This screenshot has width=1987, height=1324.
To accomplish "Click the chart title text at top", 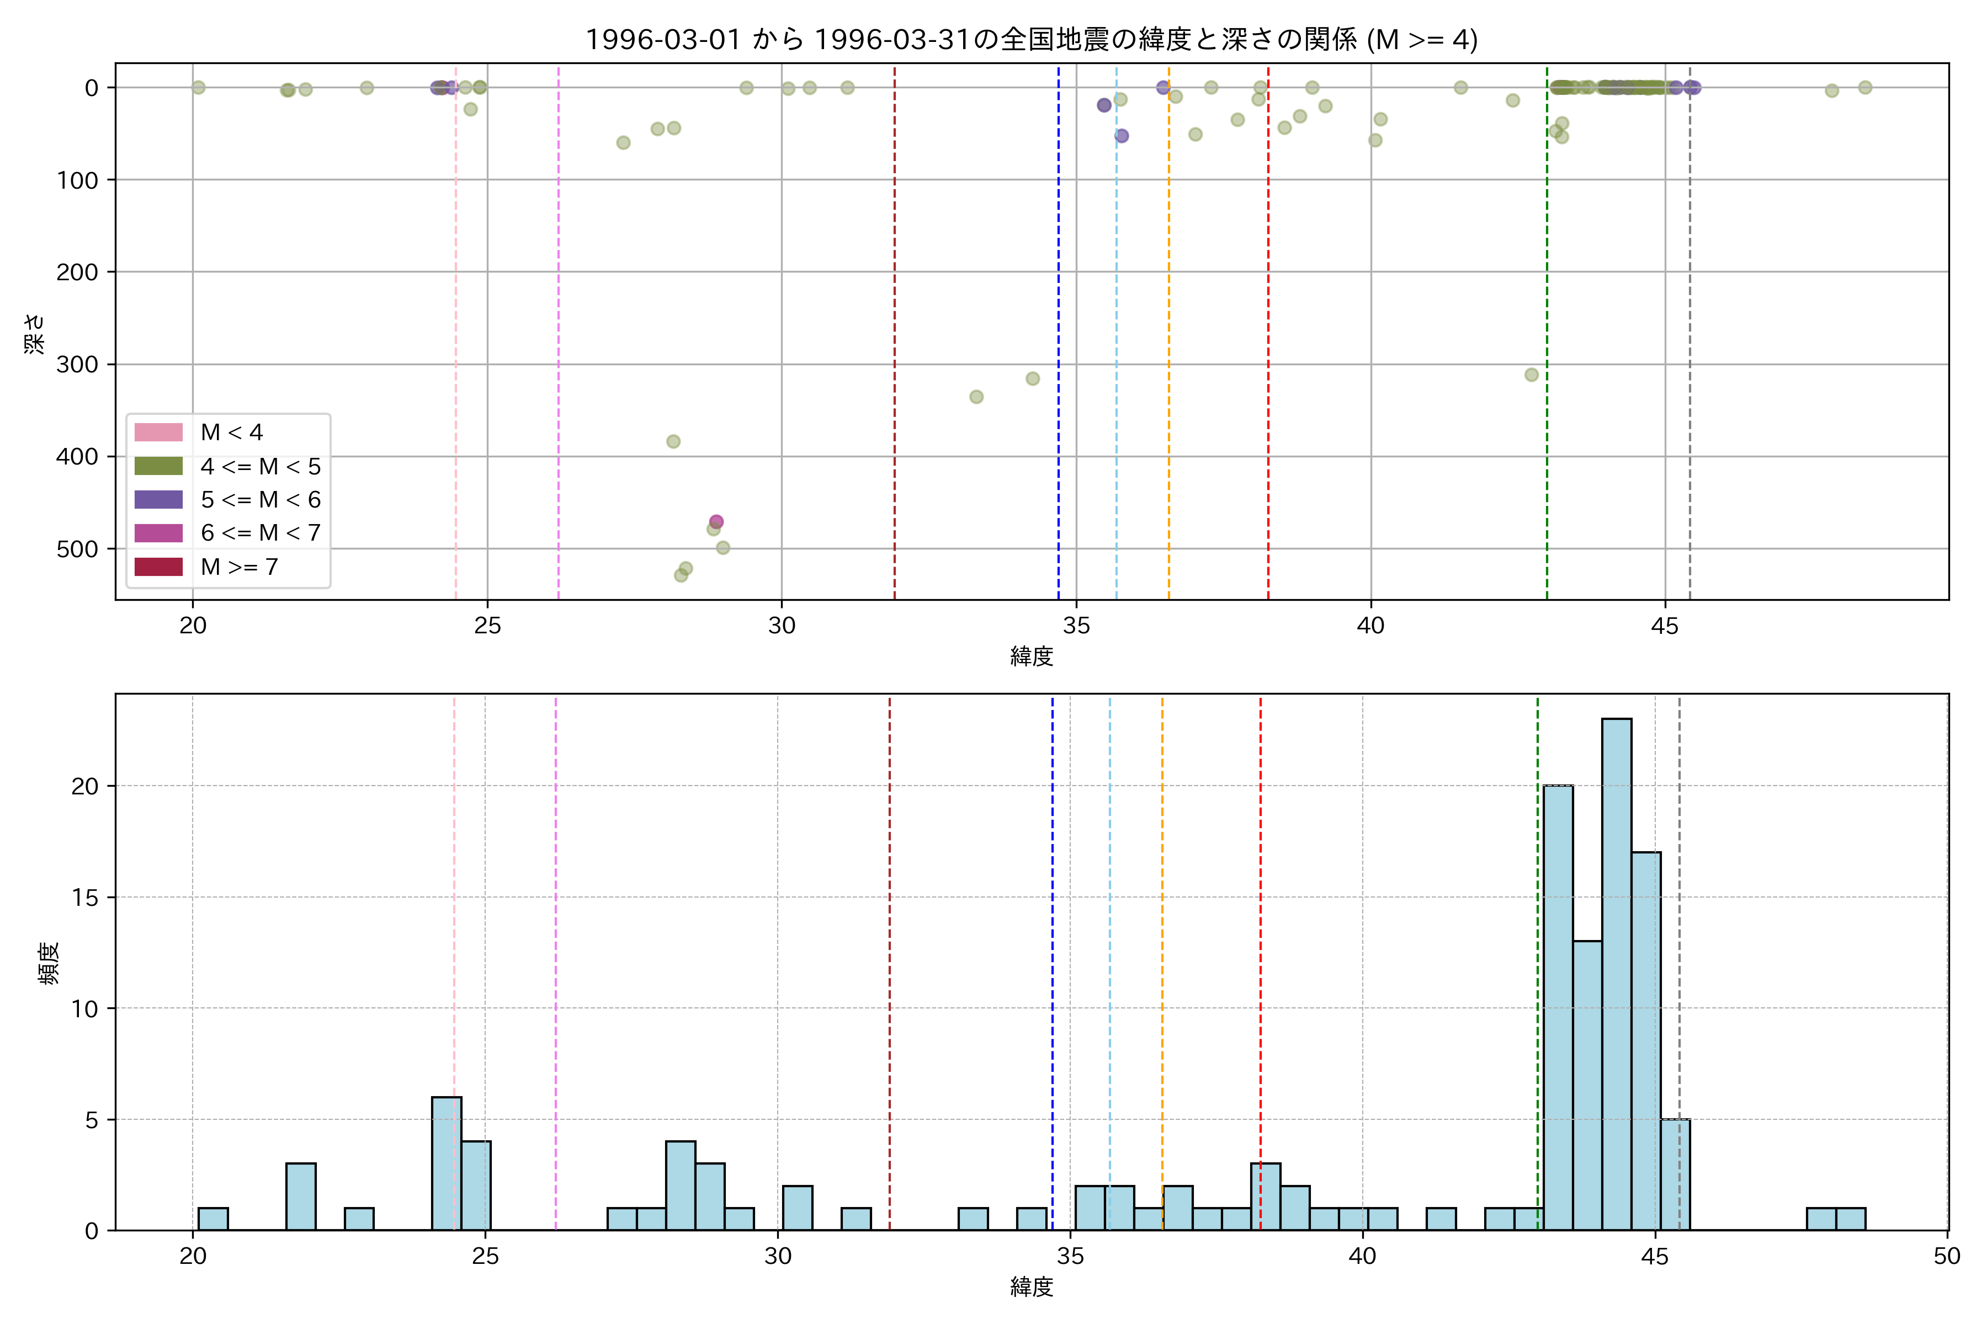I will (x=1032, y=40).
